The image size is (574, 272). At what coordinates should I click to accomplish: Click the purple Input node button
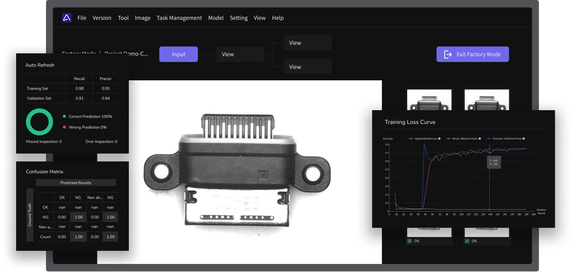[x=178, y=54]
